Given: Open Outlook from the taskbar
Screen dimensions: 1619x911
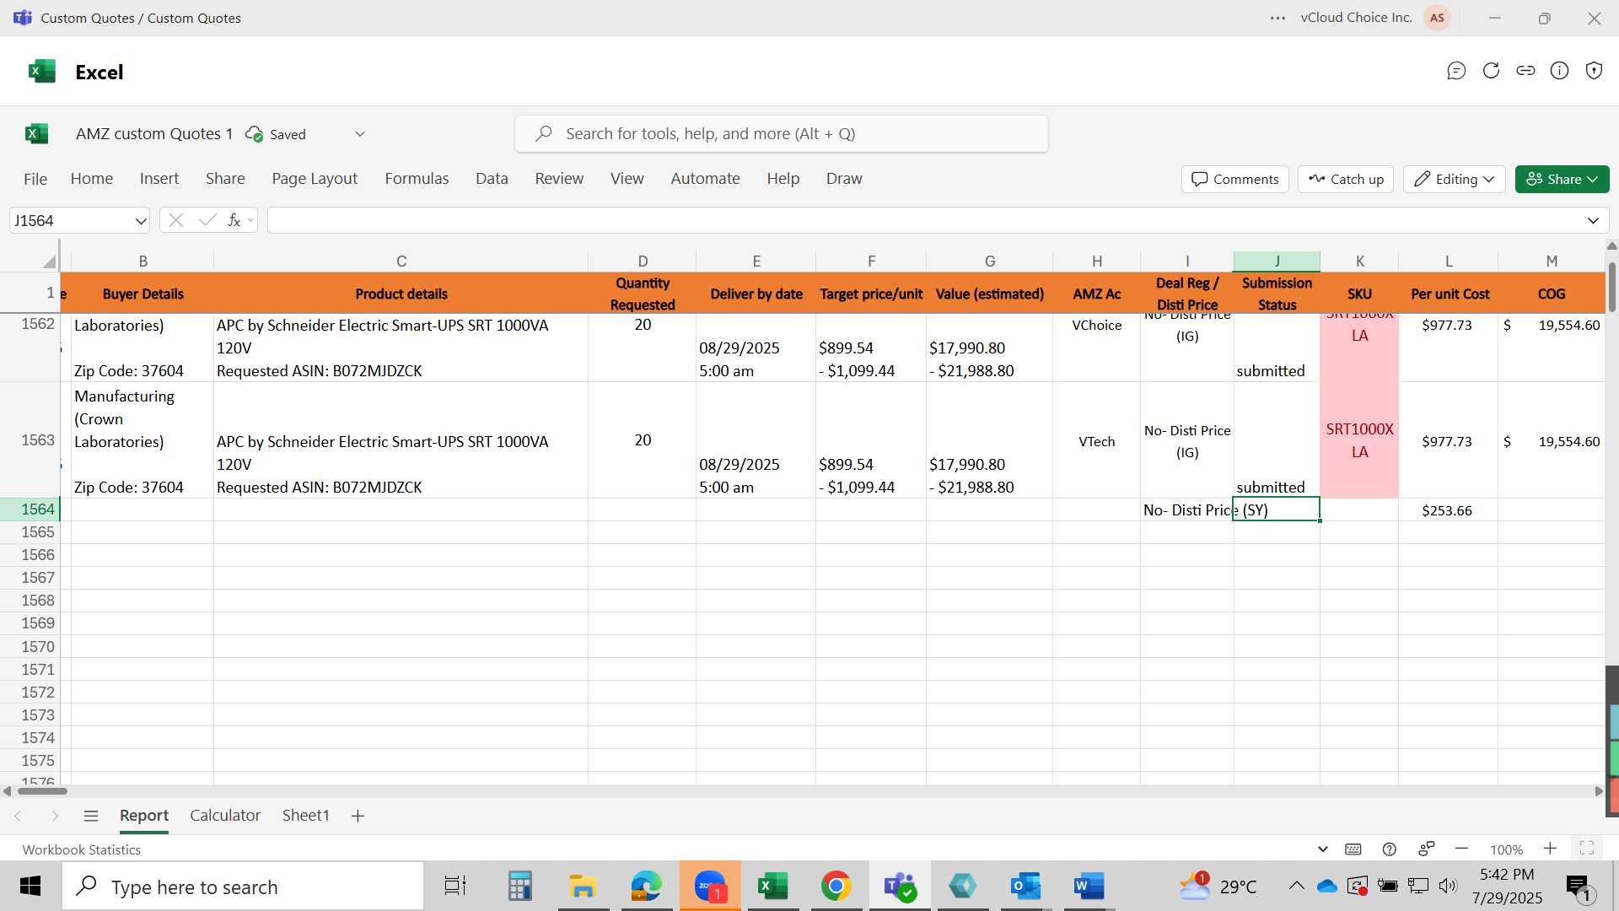Looking at the screenshot, I should 1025,886.
